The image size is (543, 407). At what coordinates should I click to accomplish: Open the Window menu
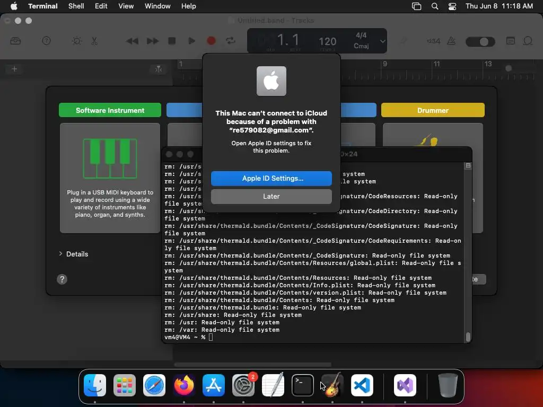[157, 6]
